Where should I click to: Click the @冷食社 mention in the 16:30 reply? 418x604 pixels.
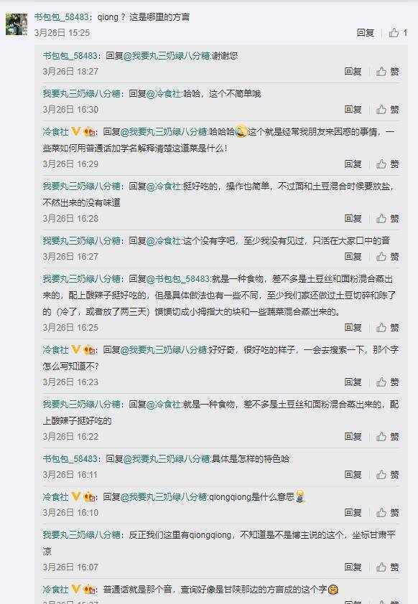tap(164, 93)
